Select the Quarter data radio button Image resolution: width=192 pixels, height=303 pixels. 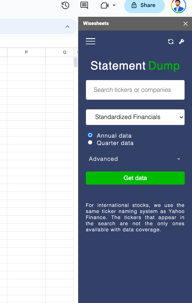pyautogui.click(x=90, y=142)
